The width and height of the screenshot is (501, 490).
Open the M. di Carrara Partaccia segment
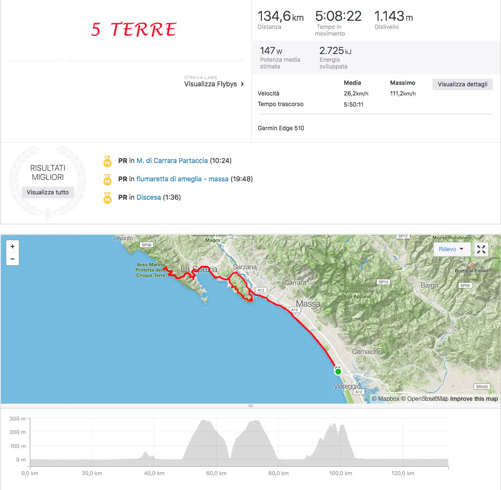click(172, 161)
